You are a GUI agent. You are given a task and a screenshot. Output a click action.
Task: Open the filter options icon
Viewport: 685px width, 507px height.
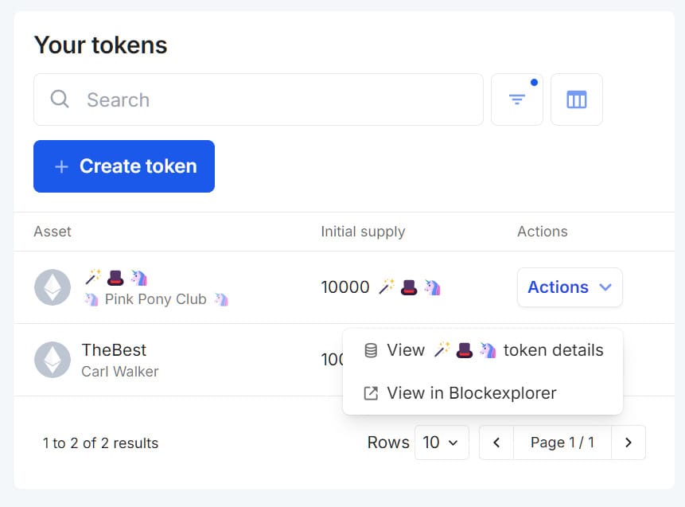click(517, 99)
